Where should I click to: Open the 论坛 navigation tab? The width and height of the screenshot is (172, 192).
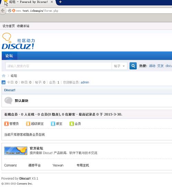point(9,56)
